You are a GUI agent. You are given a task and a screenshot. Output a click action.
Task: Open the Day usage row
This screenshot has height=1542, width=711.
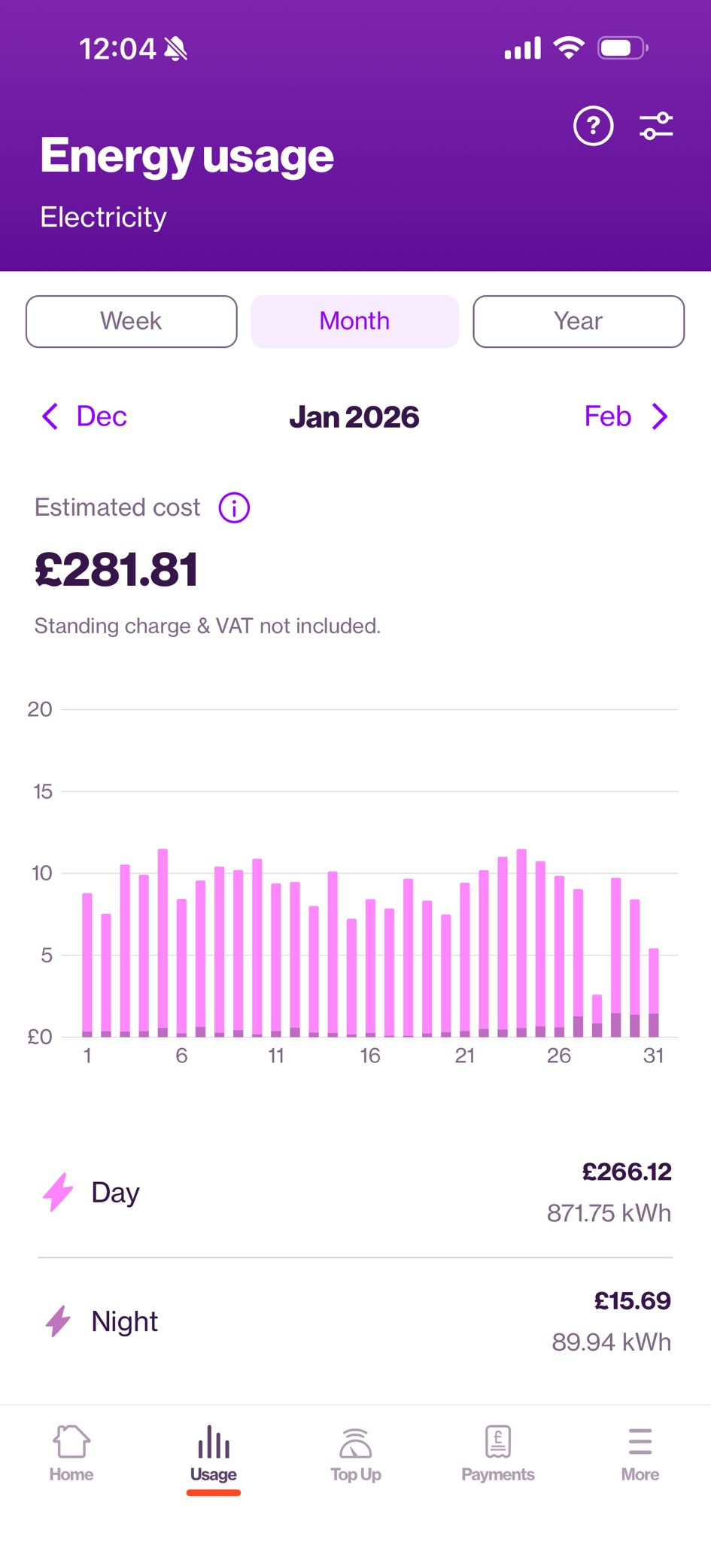(x=355, y=1193)
